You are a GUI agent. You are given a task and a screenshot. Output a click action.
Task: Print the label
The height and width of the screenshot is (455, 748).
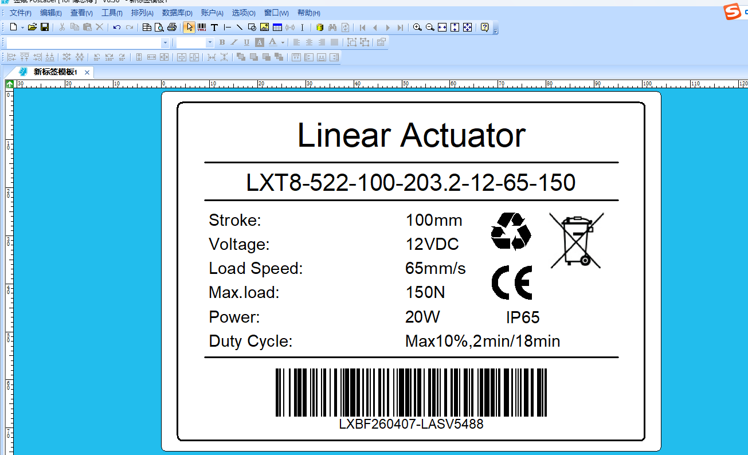[172, 27]
